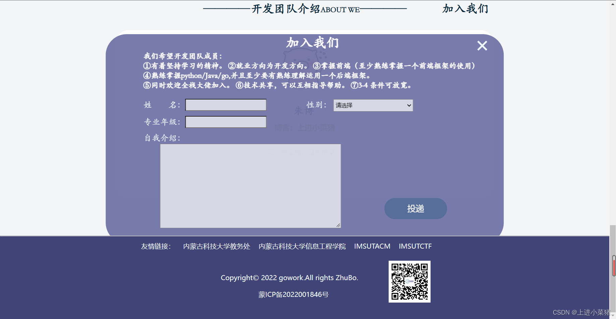Submit the form with the 投递 button
The width and height of the screenshot is (616, 319).
pyautogui.click(x=415, y=208)
